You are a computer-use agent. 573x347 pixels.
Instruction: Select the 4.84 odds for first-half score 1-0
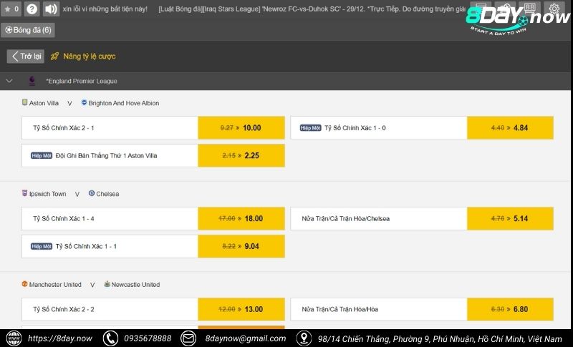(x=509, y=128)
